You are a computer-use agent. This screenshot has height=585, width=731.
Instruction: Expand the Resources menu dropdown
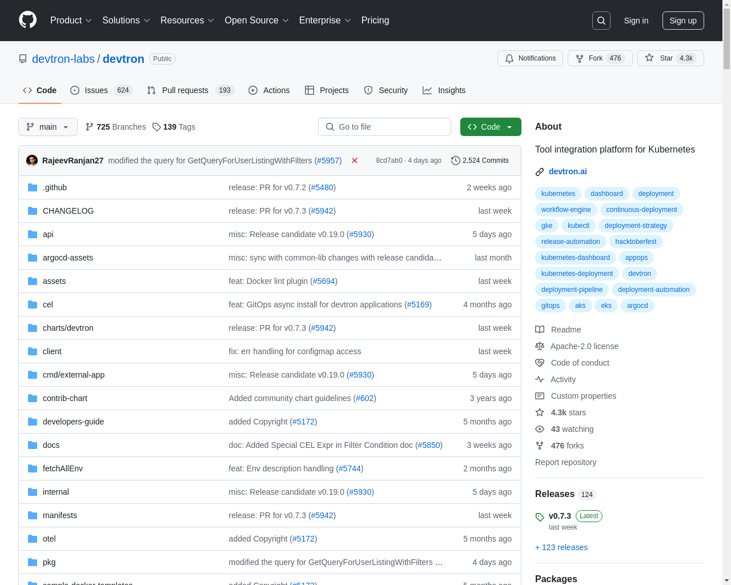coord(187,21)
